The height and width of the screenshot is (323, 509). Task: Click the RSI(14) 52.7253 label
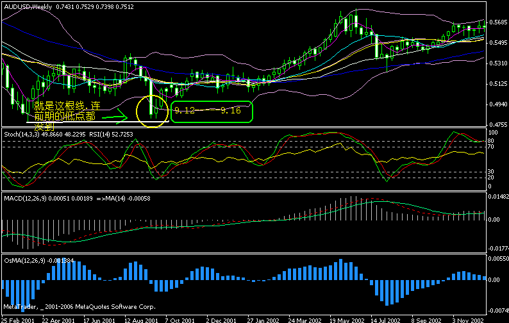point(111,135)
